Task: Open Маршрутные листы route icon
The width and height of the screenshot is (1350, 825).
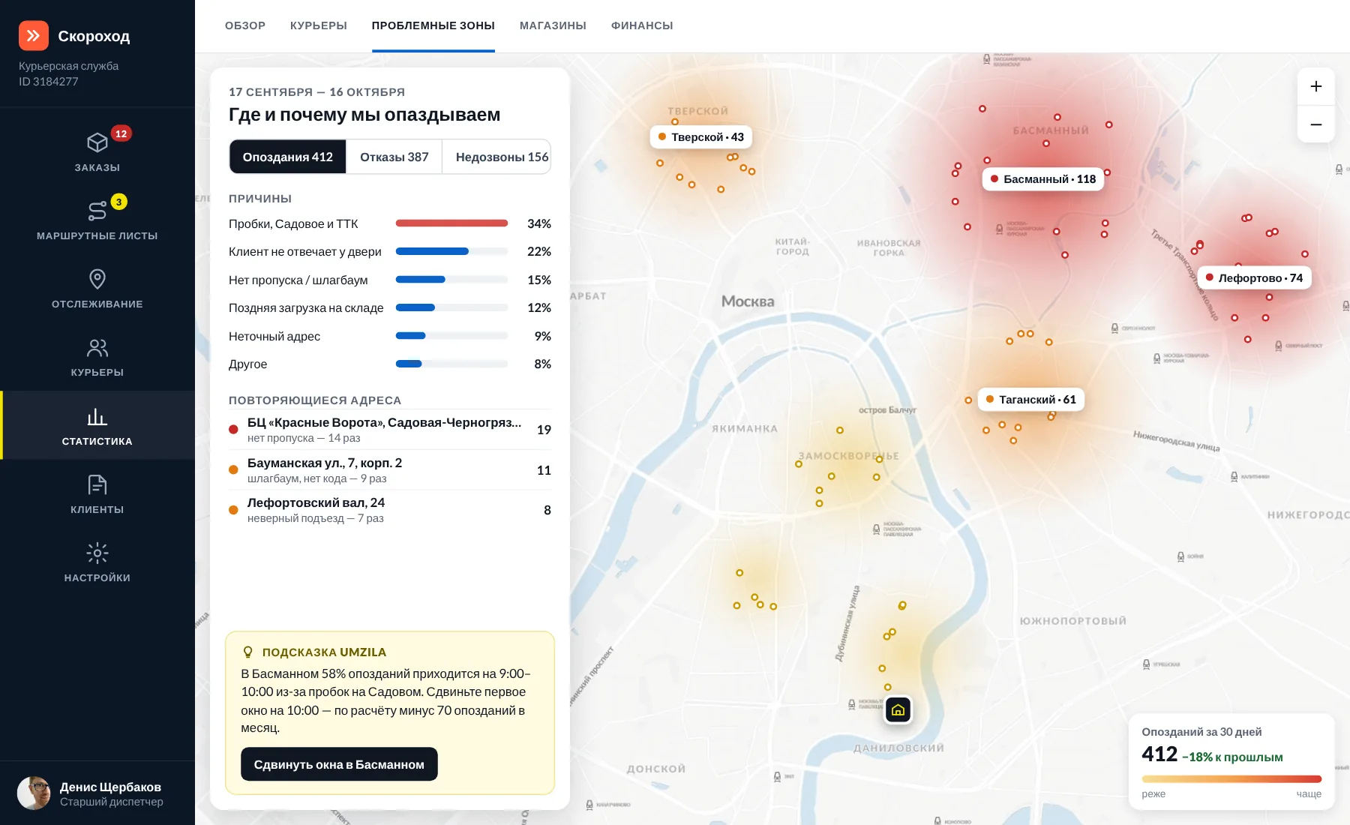Action: (x=97, y=211)
